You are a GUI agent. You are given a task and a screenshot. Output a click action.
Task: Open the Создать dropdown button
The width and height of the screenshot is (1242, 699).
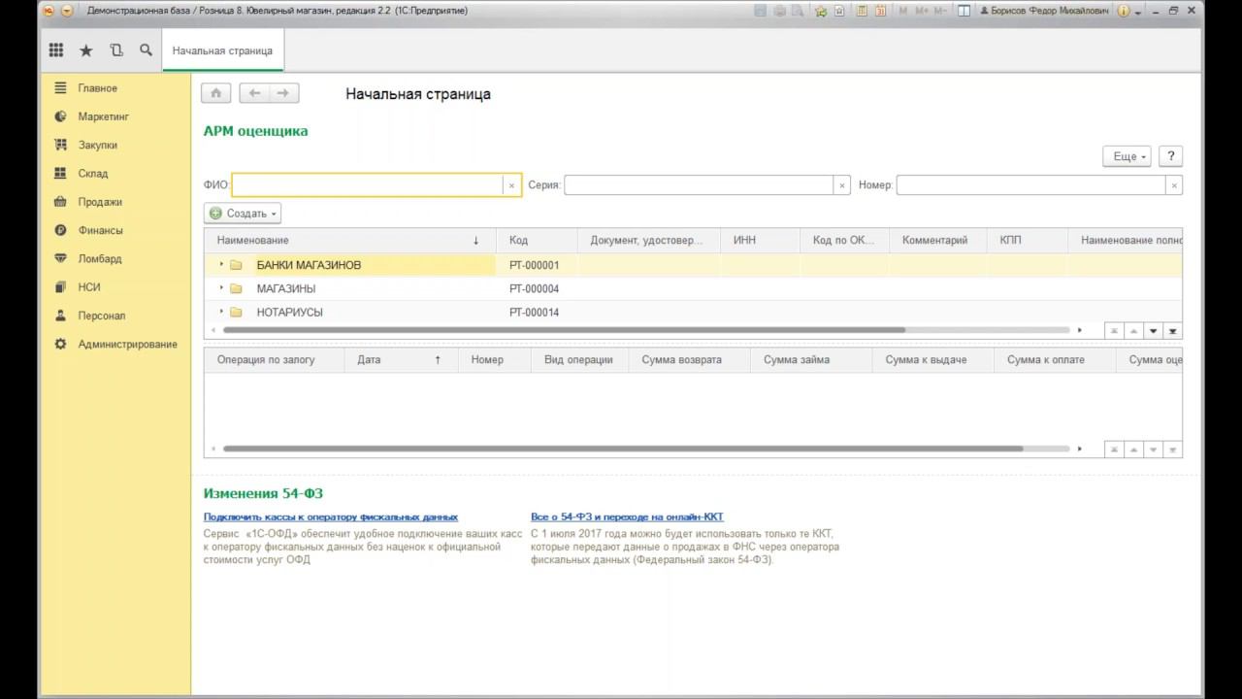[243, 214]
